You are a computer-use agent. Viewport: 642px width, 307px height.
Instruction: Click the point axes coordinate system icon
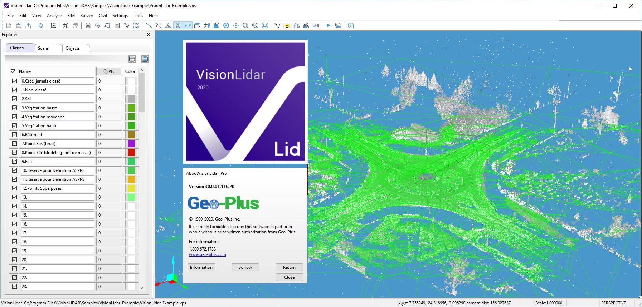tap(53, 25)
